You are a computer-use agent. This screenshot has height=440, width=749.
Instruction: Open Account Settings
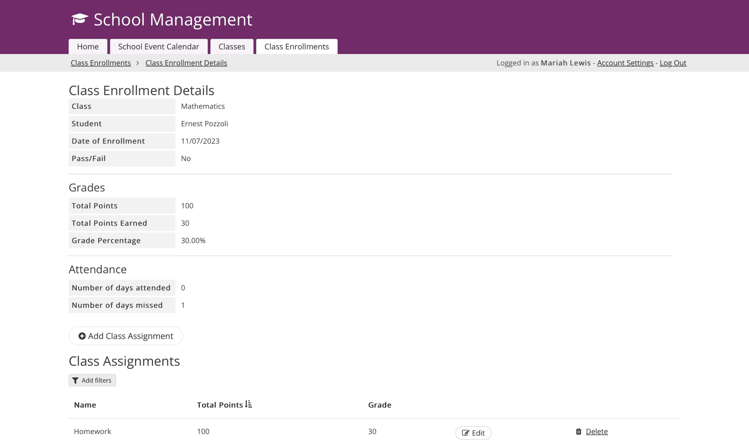coord(625,62)
